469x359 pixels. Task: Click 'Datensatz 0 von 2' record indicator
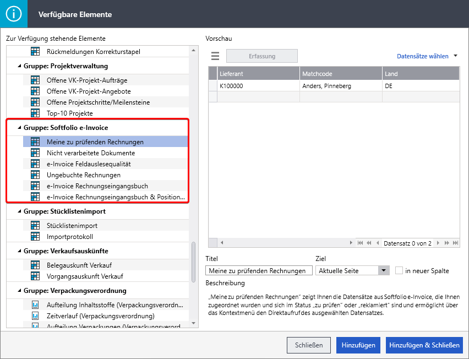tap(407, 243)
